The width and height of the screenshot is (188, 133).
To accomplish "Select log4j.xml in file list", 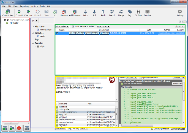I will (85, 114).
